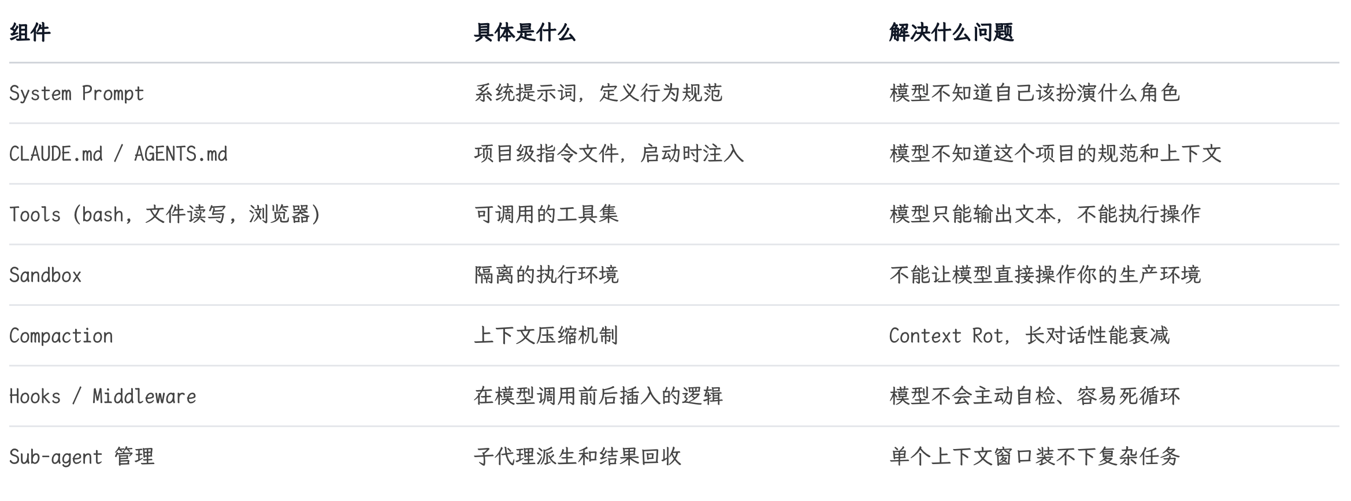Viewport: 1351px width, 501px height.
Task: Click the Context Rot，长对话性能衰减 cell
Action: tap(1029, 335)
